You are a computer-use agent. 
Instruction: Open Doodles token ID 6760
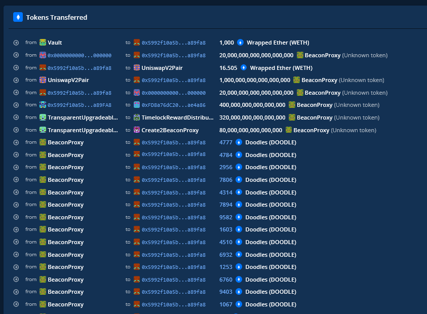[x=226, y=280]
